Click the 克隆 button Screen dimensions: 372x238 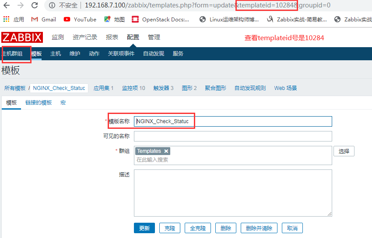pos(170,228)
